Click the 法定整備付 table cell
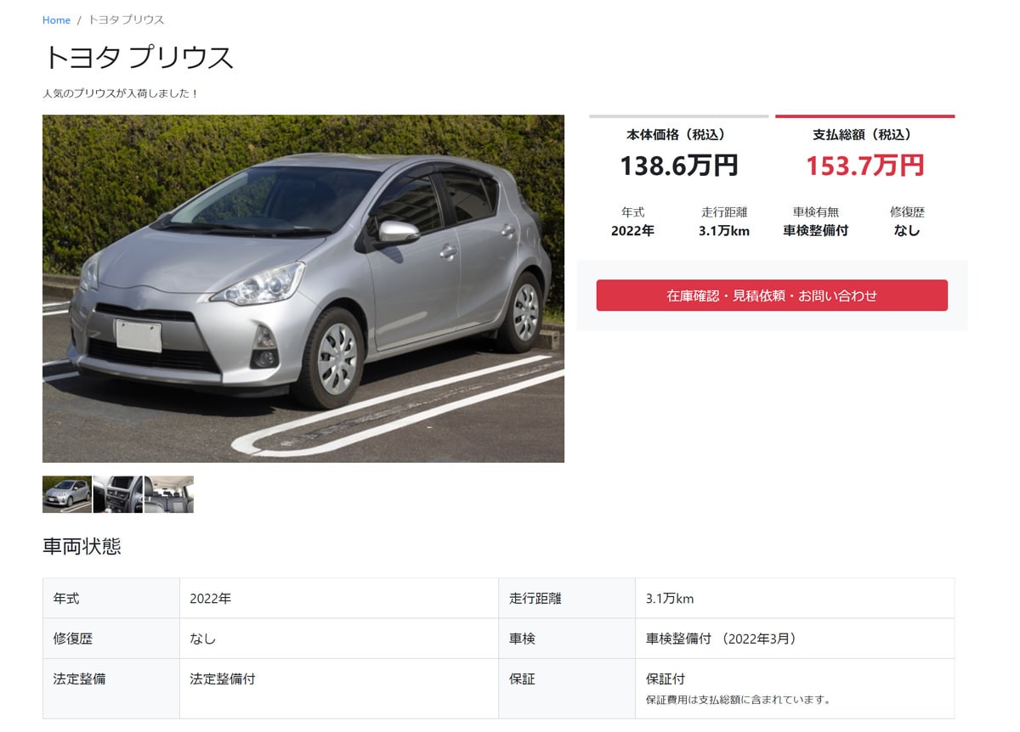The width and height of the screenshot is (1020, 732). point(339,688)
